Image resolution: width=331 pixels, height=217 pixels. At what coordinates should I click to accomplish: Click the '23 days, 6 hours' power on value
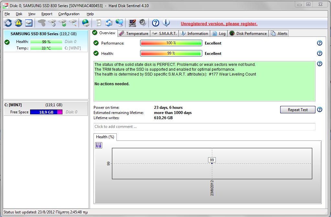(168, 108)
